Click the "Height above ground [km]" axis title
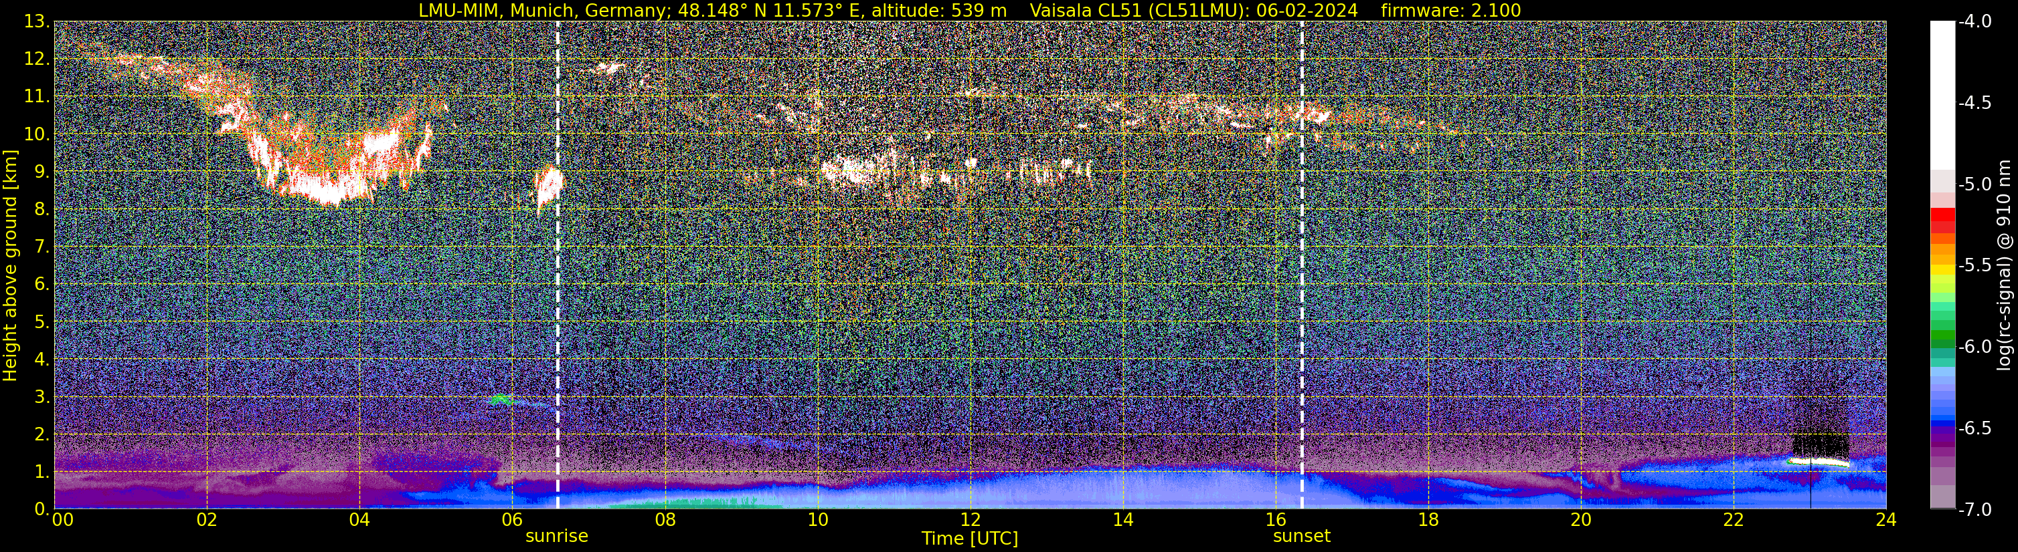This screenshot has height=552, width=2018. [x=10, y=265]
